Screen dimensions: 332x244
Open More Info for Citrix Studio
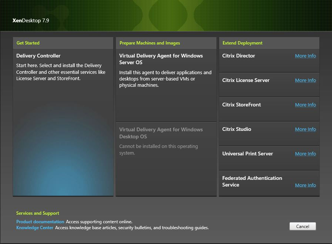tap(305, 129)
